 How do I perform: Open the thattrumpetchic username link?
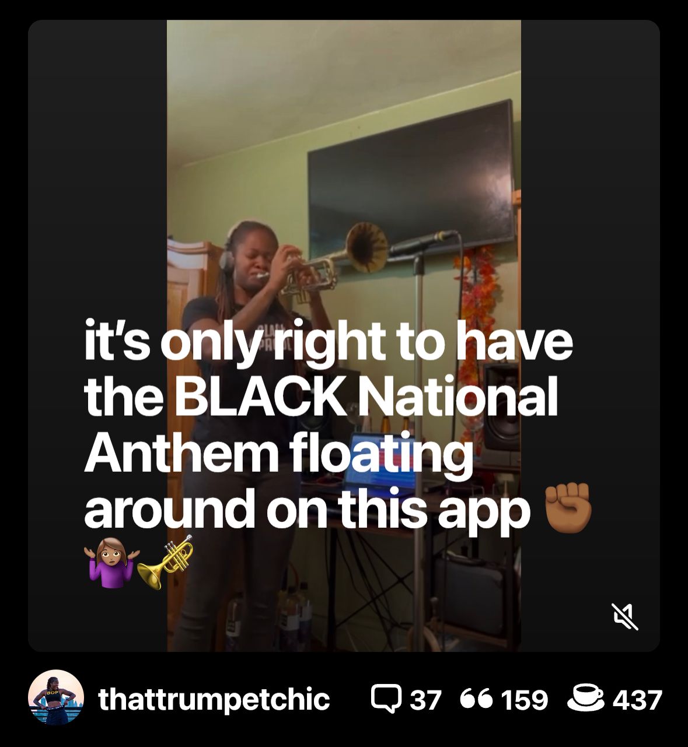point(214,699)
